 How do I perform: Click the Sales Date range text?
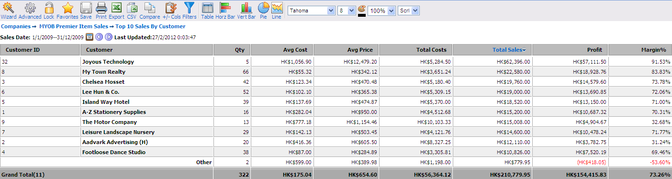[x=58, y=37]
